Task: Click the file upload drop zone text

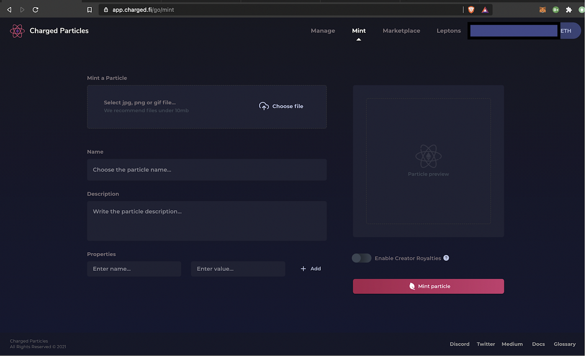Action: [140, 102]
